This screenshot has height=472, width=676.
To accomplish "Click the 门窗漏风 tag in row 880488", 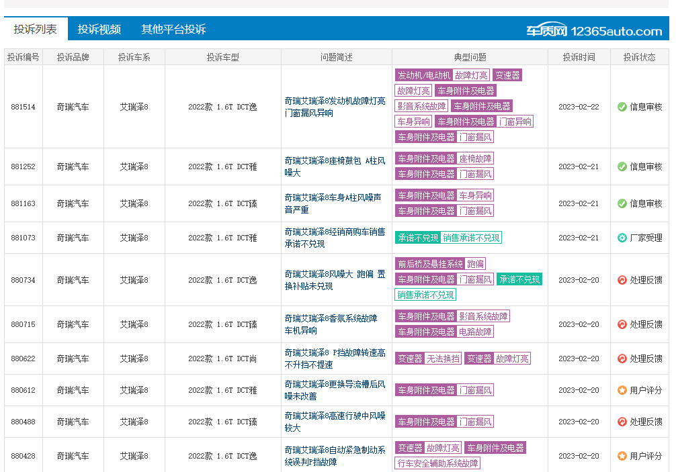I will tap(475, 421).
